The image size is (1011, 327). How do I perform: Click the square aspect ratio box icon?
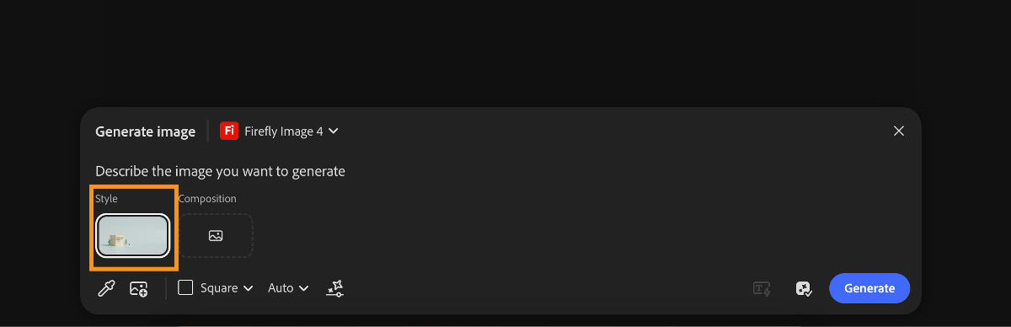(x=185, y=287)
